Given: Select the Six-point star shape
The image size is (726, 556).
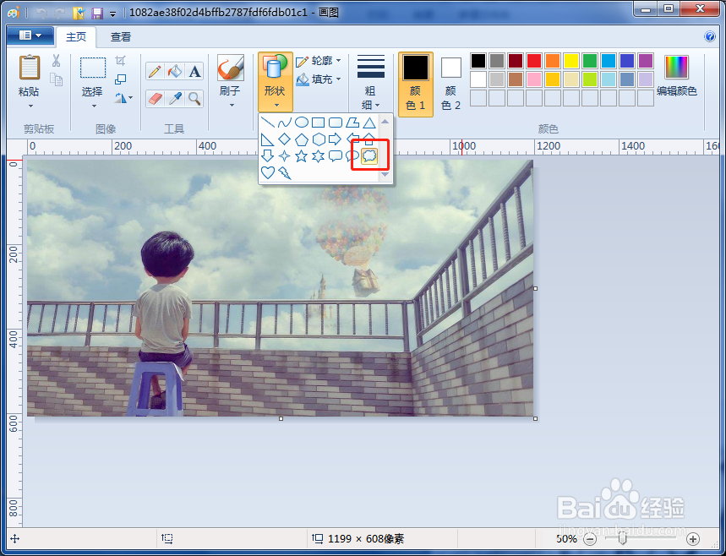Looking at the screenshot, I should click(318, 156).
